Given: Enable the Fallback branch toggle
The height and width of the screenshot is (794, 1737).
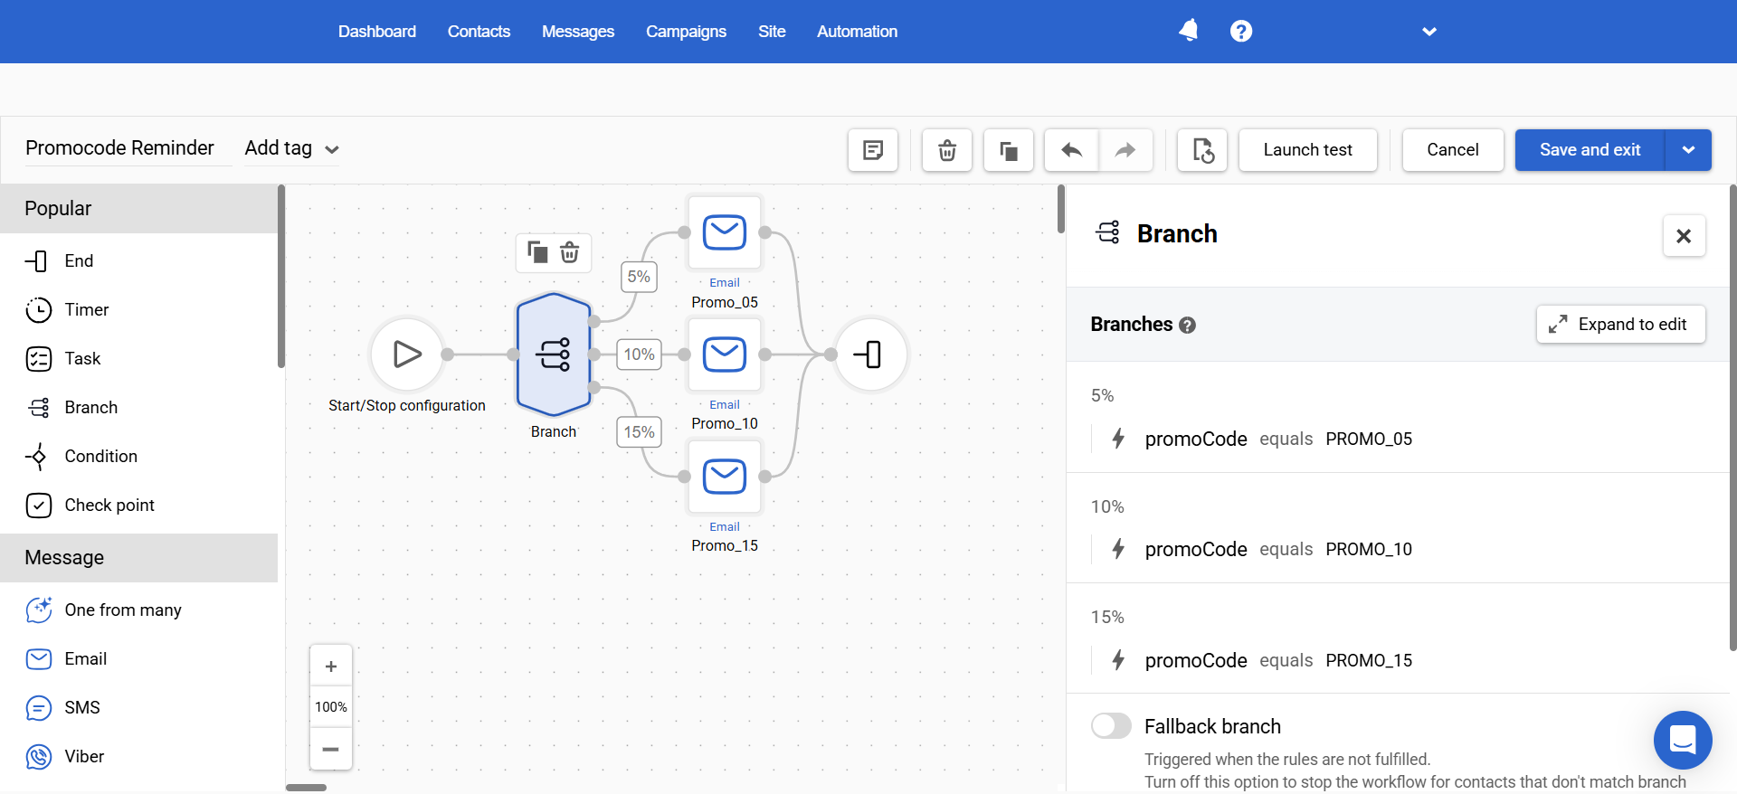Looking at the screenshot, I should 1111,725.
